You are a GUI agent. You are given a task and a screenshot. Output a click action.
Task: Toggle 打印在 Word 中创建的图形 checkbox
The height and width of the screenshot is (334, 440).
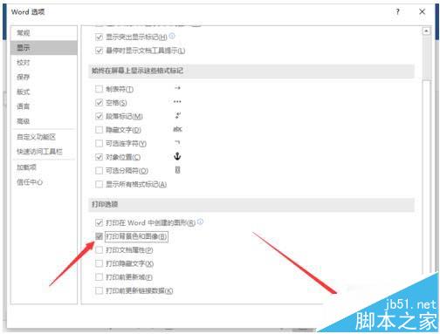pos(99,222)
